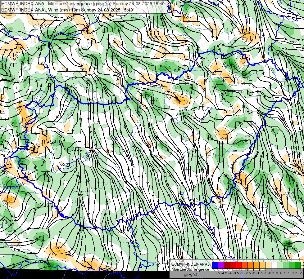304x279 pixels.
Task: Click the 1 tick label on the colorbar
Action: click(x=288, y=273)
